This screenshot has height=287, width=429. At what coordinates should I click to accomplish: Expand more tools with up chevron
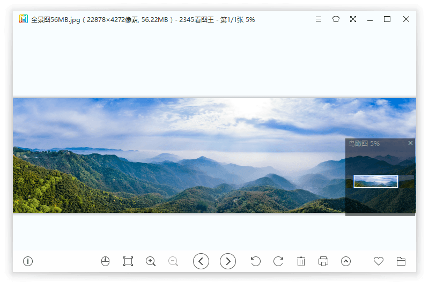(x=346, y=261)
